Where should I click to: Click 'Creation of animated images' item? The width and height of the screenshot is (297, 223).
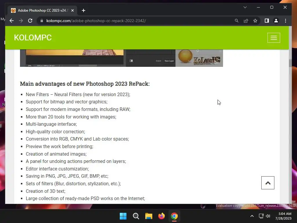56,154
